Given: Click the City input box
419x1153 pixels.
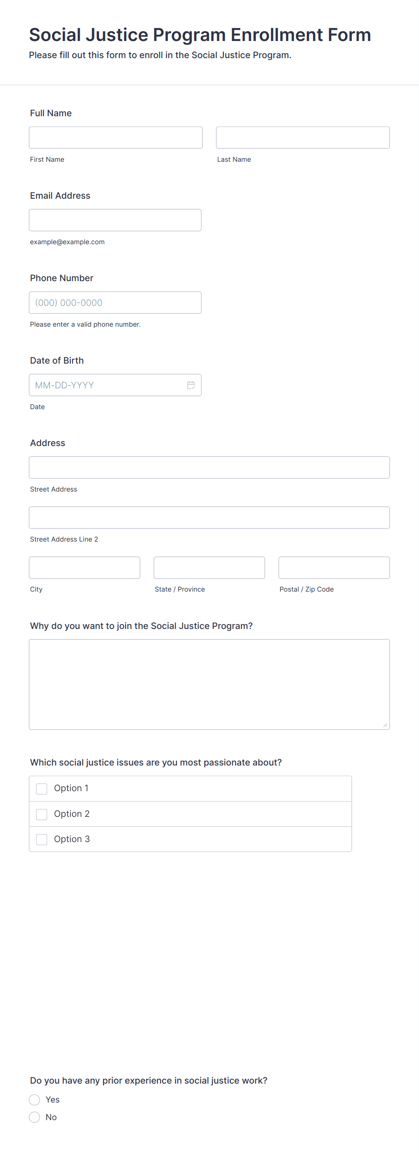Looking at the screenshot, I should 85,567.
